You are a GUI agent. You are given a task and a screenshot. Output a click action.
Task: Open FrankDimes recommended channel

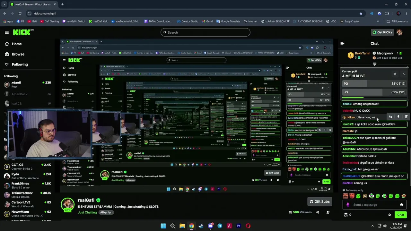click(27, 185)
